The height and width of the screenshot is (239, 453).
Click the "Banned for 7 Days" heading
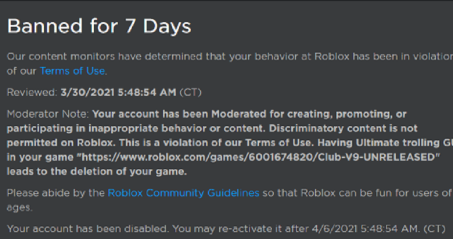point(99,26)
